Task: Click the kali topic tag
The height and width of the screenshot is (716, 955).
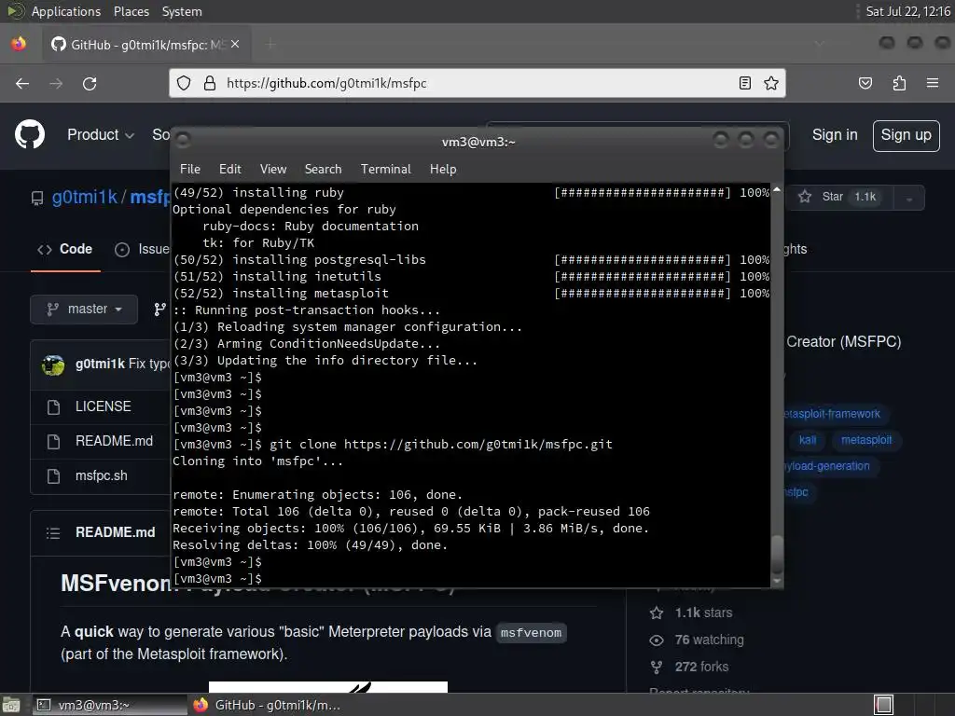Action: (x=807, y=440)
